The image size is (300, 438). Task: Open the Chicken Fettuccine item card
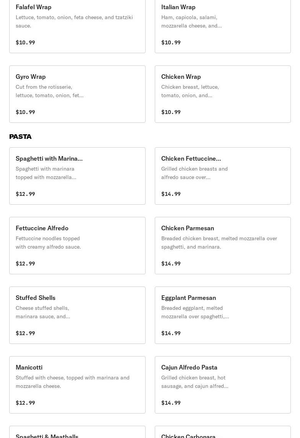(222, 176)
